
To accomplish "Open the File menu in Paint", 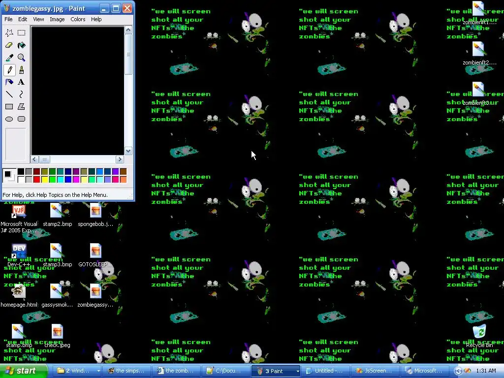I will 8,19.
